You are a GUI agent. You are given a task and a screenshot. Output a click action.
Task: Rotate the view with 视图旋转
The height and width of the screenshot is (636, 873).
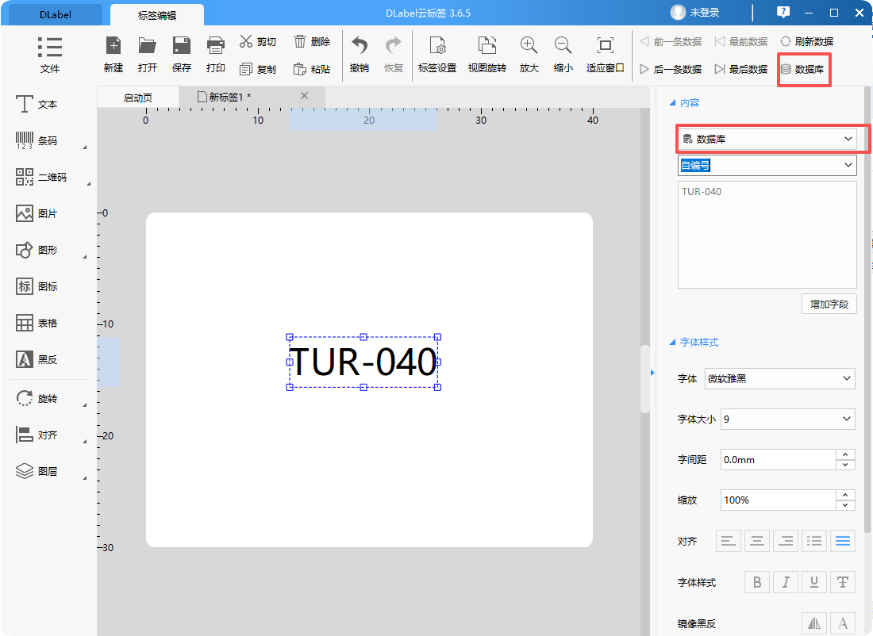click(486, 55)
